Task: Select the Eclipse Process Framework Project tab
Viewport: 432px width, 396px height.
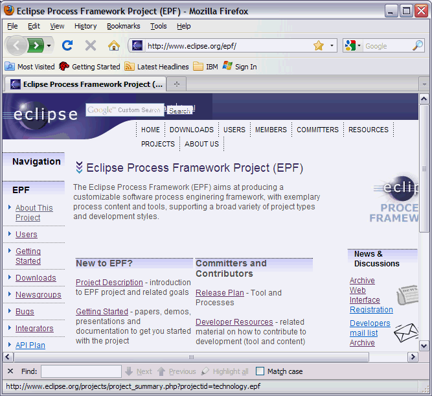Action: tap(86, 84)
